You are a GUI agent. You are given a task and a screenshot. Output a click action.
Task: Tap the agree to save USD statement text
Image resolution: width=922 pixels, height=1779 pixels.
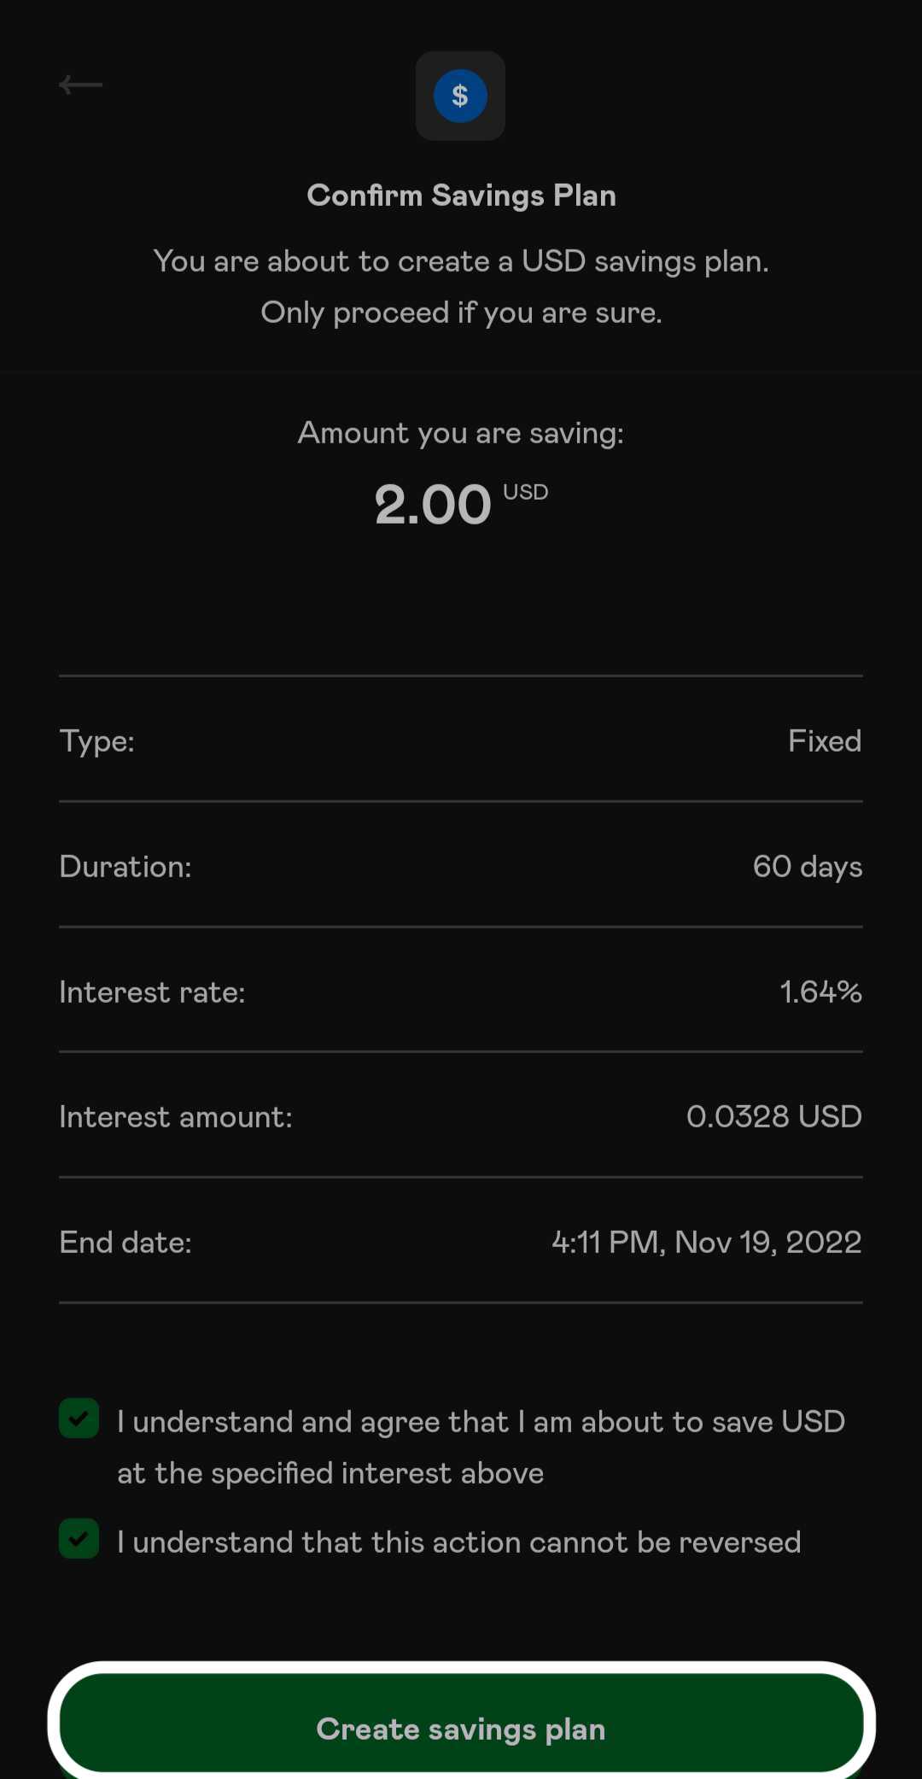click(x=481, y=1447)
